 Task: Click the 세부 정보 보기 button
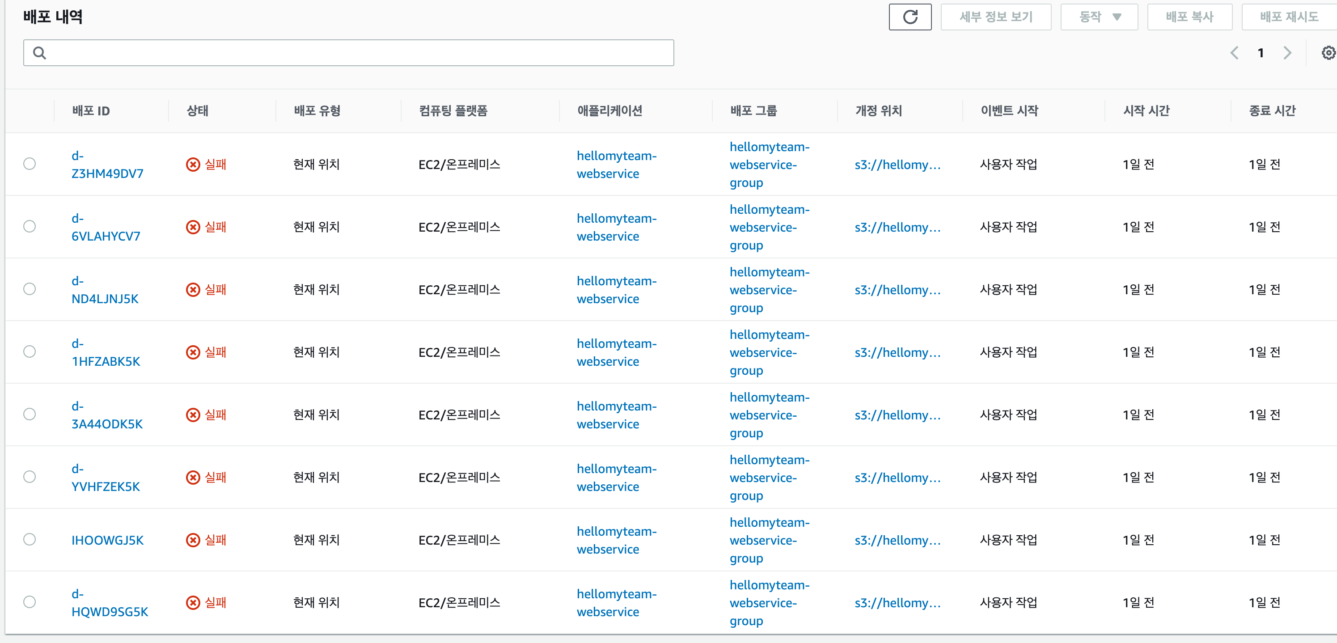pos(995,17)
